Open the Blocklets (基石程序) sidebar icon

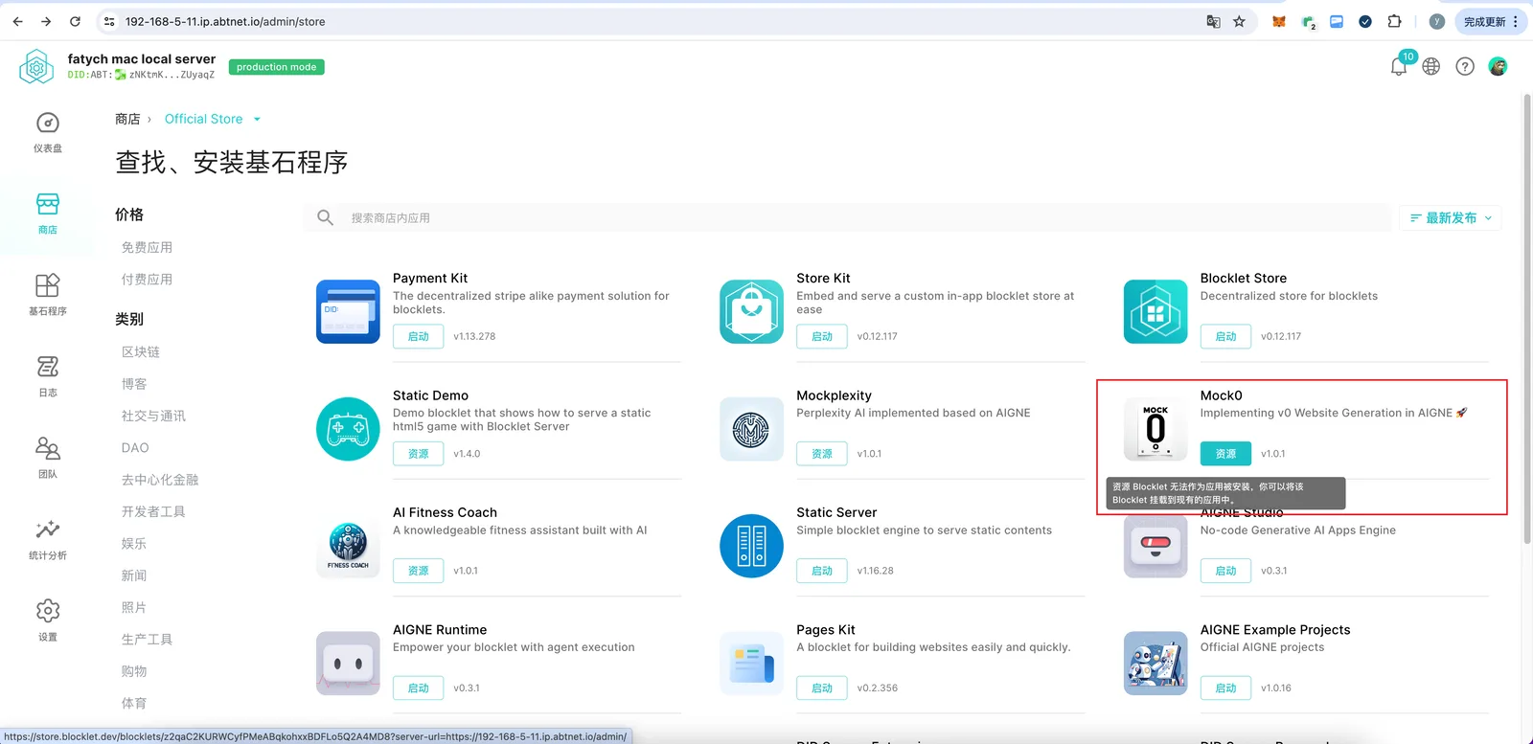click(48, 285)
